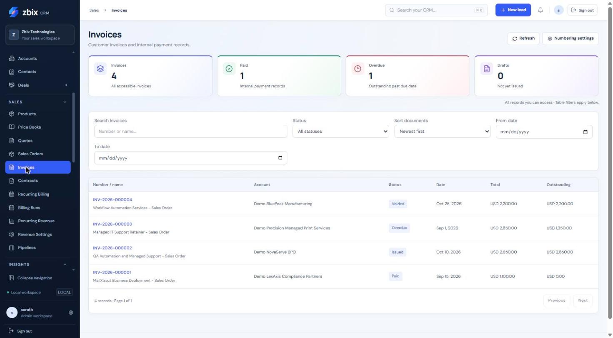Open invoice INV-2026-000001

click(x=112, y=272)
